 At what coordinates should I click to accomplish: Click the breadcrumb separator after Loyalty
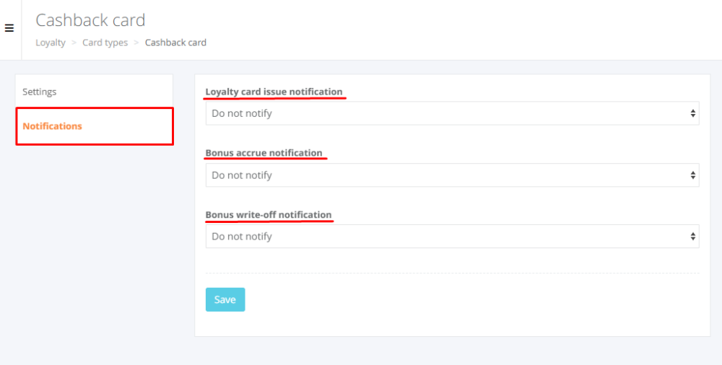[74, 43]
